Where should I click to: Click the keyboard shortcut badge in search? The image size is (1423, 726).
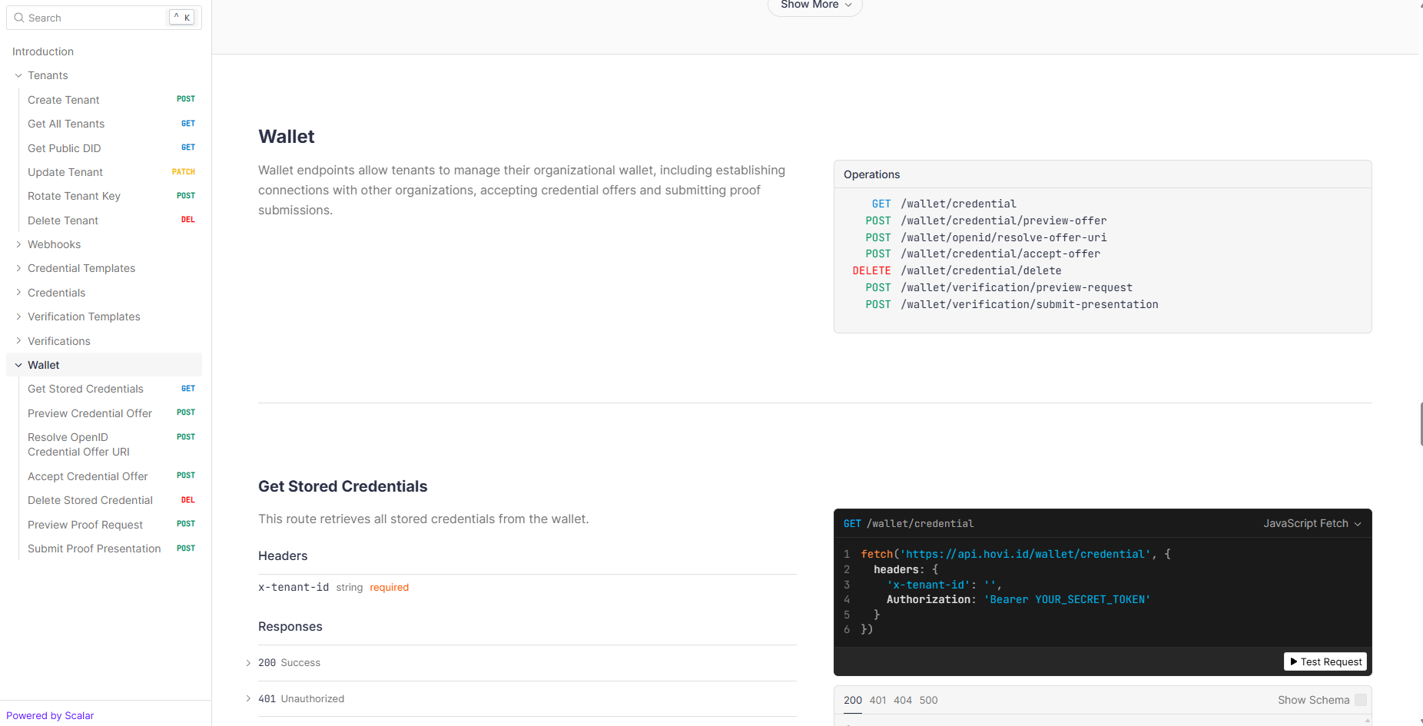(x=181, y=18)
